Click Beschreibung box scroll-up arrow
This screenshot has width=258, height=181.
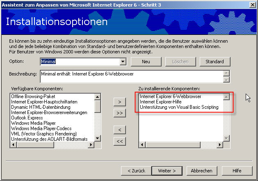226,73
